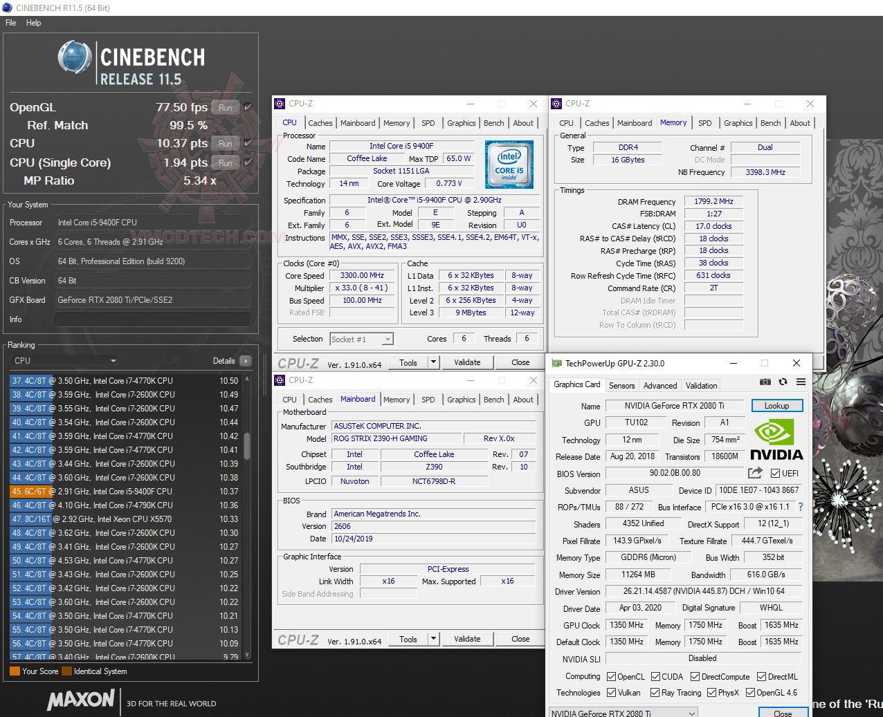
Task: Toggle the Vulkan checkbox
Action: [611, 692]
